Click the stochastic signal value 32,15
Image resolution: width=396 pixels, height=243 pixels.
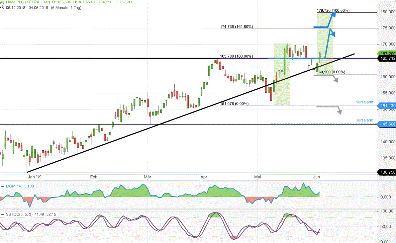(51, 215)
